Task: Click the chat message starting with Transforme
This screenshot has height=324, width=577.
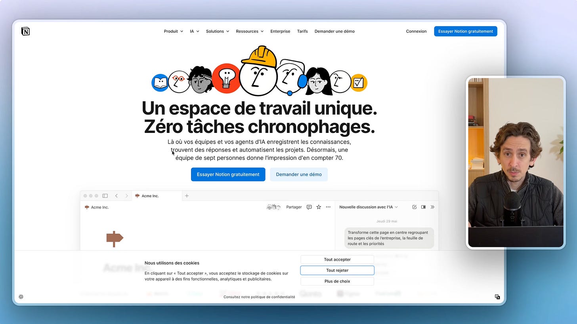Action: [389, 238]
